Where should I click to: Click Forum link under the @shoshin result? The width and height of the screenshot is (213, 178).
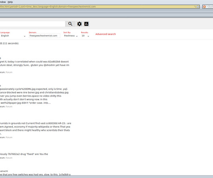pyautogui.click(x=9, y=72)
